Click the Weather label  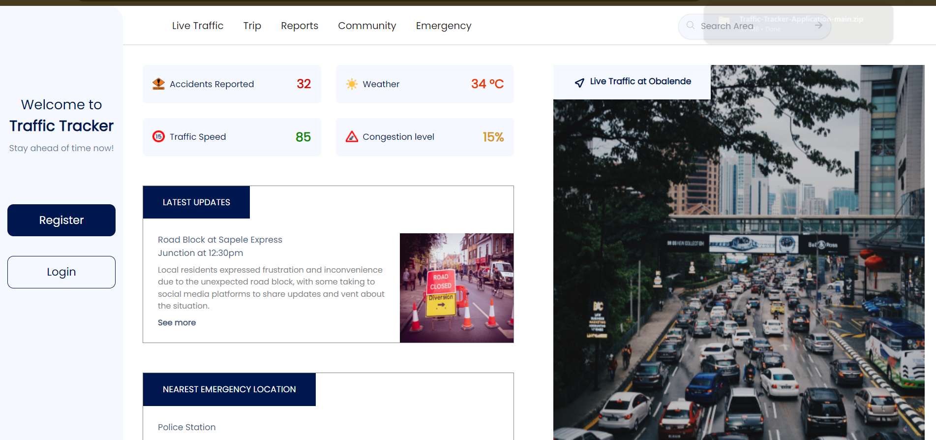click(x=381, y=84)
